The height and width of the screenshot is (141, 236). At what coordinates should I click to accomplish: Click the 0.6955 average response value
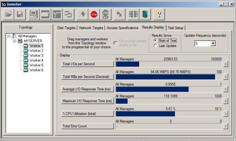pyautogui.click(x=171, y=84)
